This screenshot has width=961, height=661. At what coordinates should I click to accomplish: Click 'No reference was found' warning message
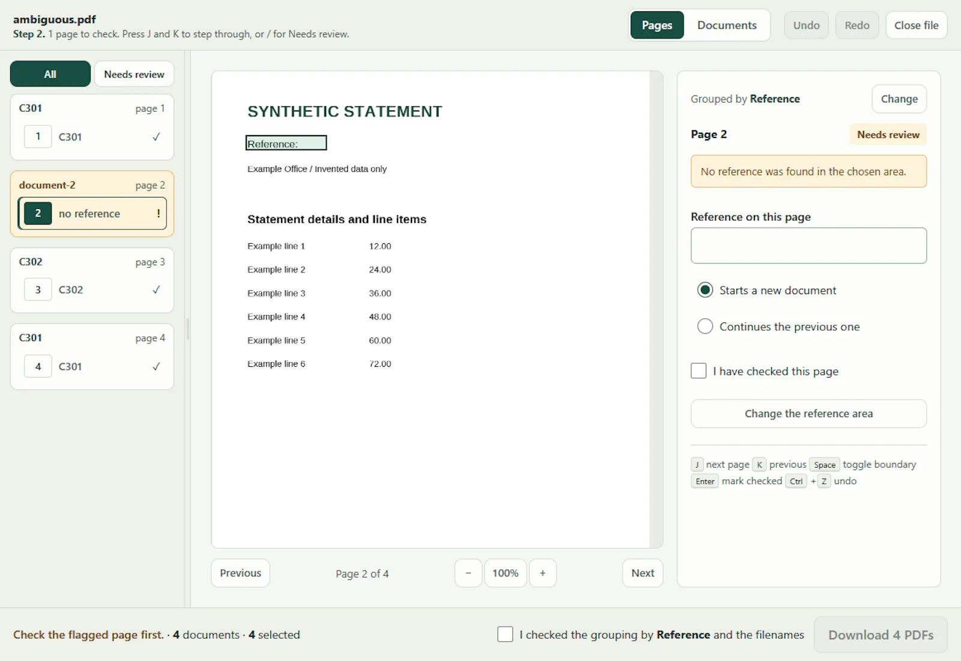808,171
